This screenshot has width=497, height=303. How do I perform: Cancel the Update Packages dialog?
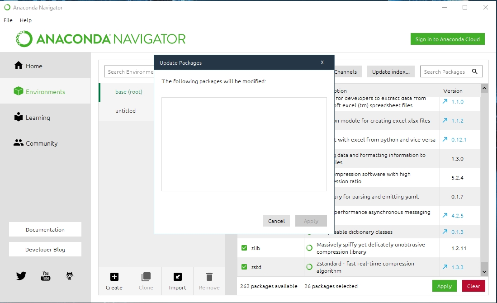(276, 221)
